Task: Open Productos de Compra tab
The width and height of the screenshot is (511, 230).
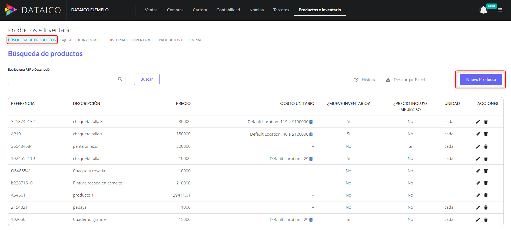Action: (180, 40)
